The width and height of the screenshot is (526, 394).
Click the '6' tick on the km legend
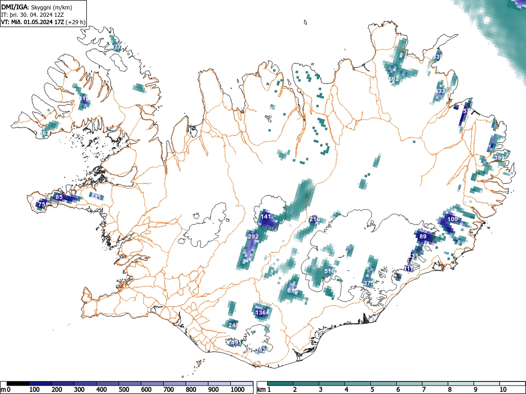coord(398,390)
